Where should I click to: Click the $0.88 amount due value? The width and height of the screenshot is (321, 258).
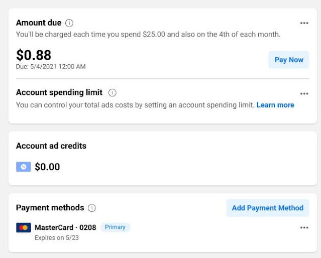click(34, 55)
